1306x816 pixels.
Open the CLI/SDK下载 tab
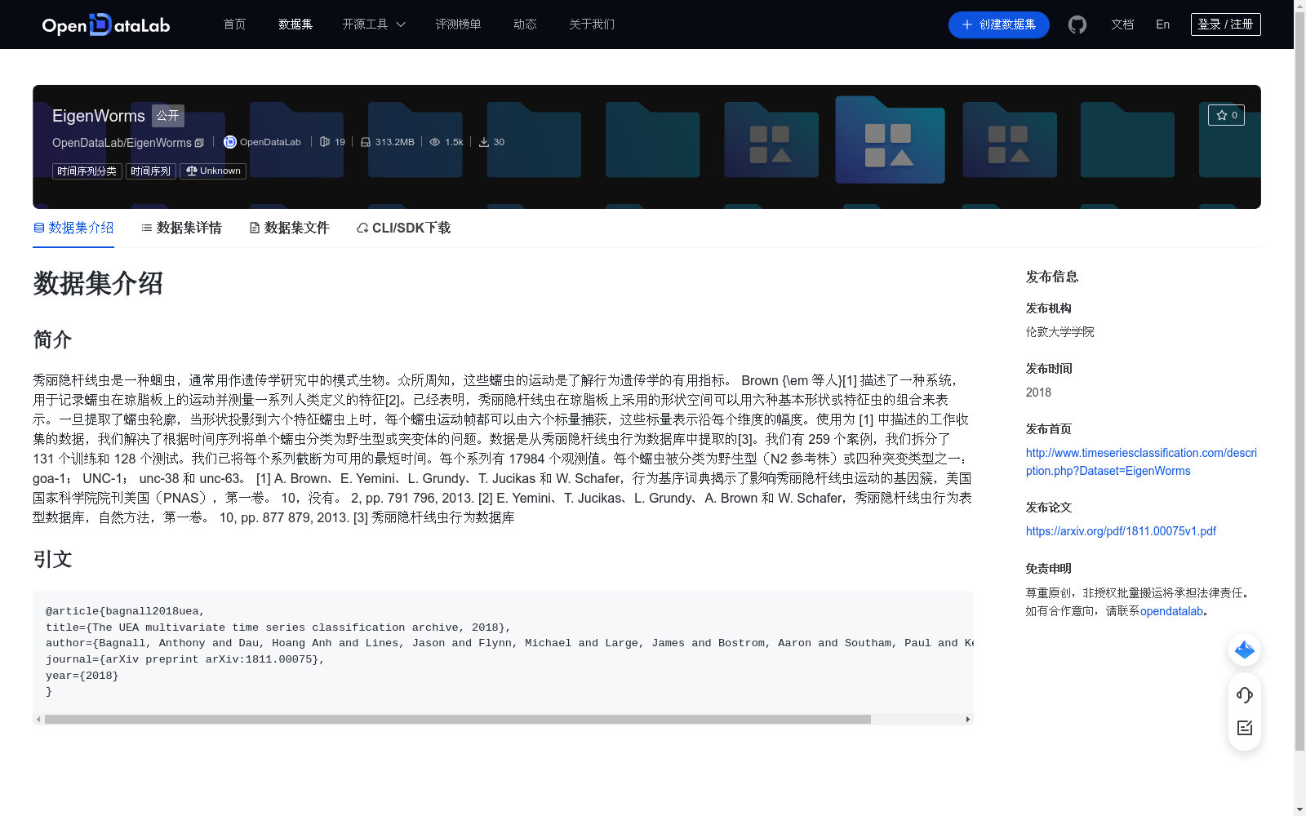point(404,228)
